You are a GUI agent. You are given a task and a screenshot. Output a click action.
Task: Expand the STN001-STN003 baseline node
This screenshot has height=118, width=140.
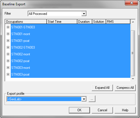pos(8,27)
